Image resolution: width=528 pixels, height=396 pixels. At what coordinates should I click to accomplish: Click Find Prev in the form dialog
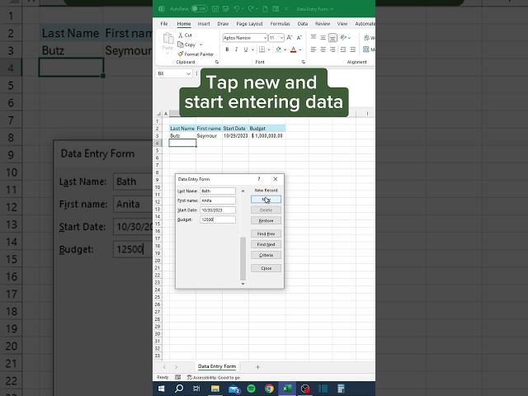click(x=266, y=233)
